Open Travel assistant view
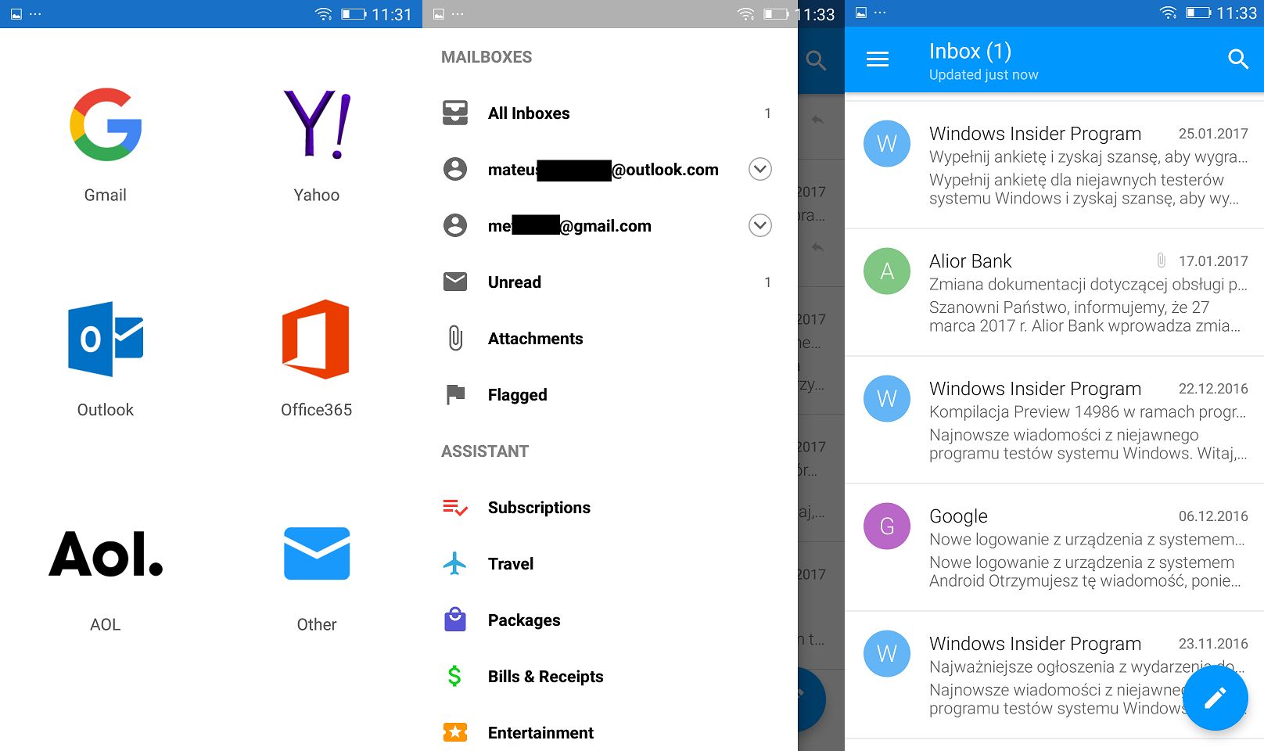Image resolution: width=1264 pixels, height=751 pixels. click(610, 563)
